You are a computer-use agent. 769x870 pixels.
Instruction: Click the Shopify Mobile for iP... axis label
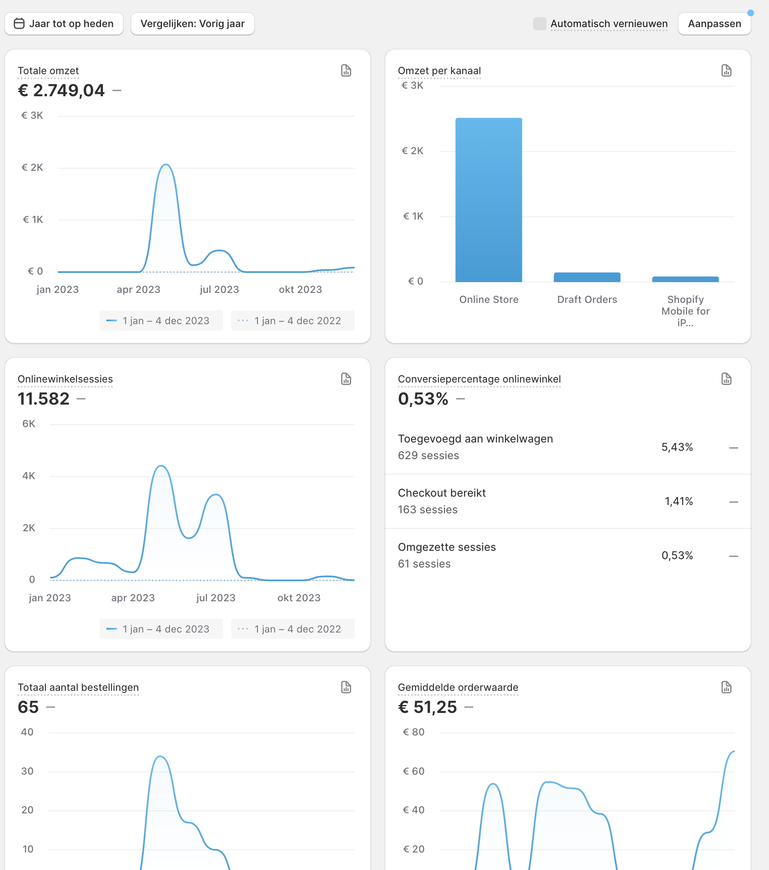coord(685,311)
